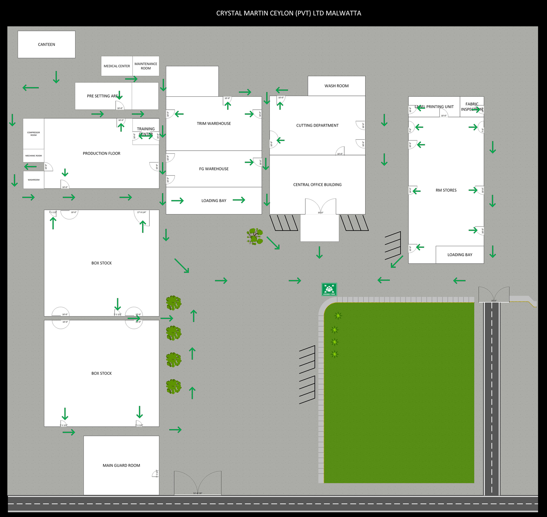Click the RM STORES label
The height and width of the screenshot is (517, 547).
[446, 190]
